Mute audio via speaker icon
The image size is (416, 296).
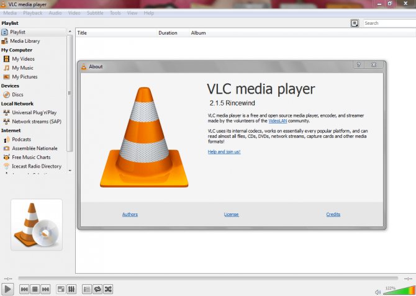click(378, 292)
